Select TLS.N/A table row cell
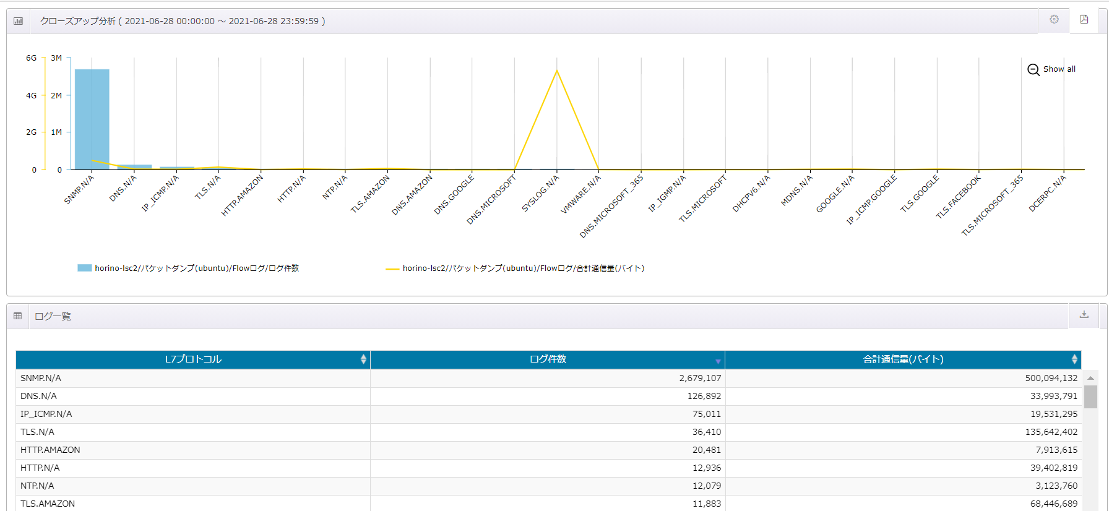The height and width of the screenshot is (511, 1109). 193,432
